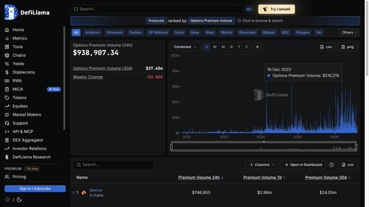The image size is (369, 207).
Task: Switch to light theme sun icon
Action: (x=7, y=199)
